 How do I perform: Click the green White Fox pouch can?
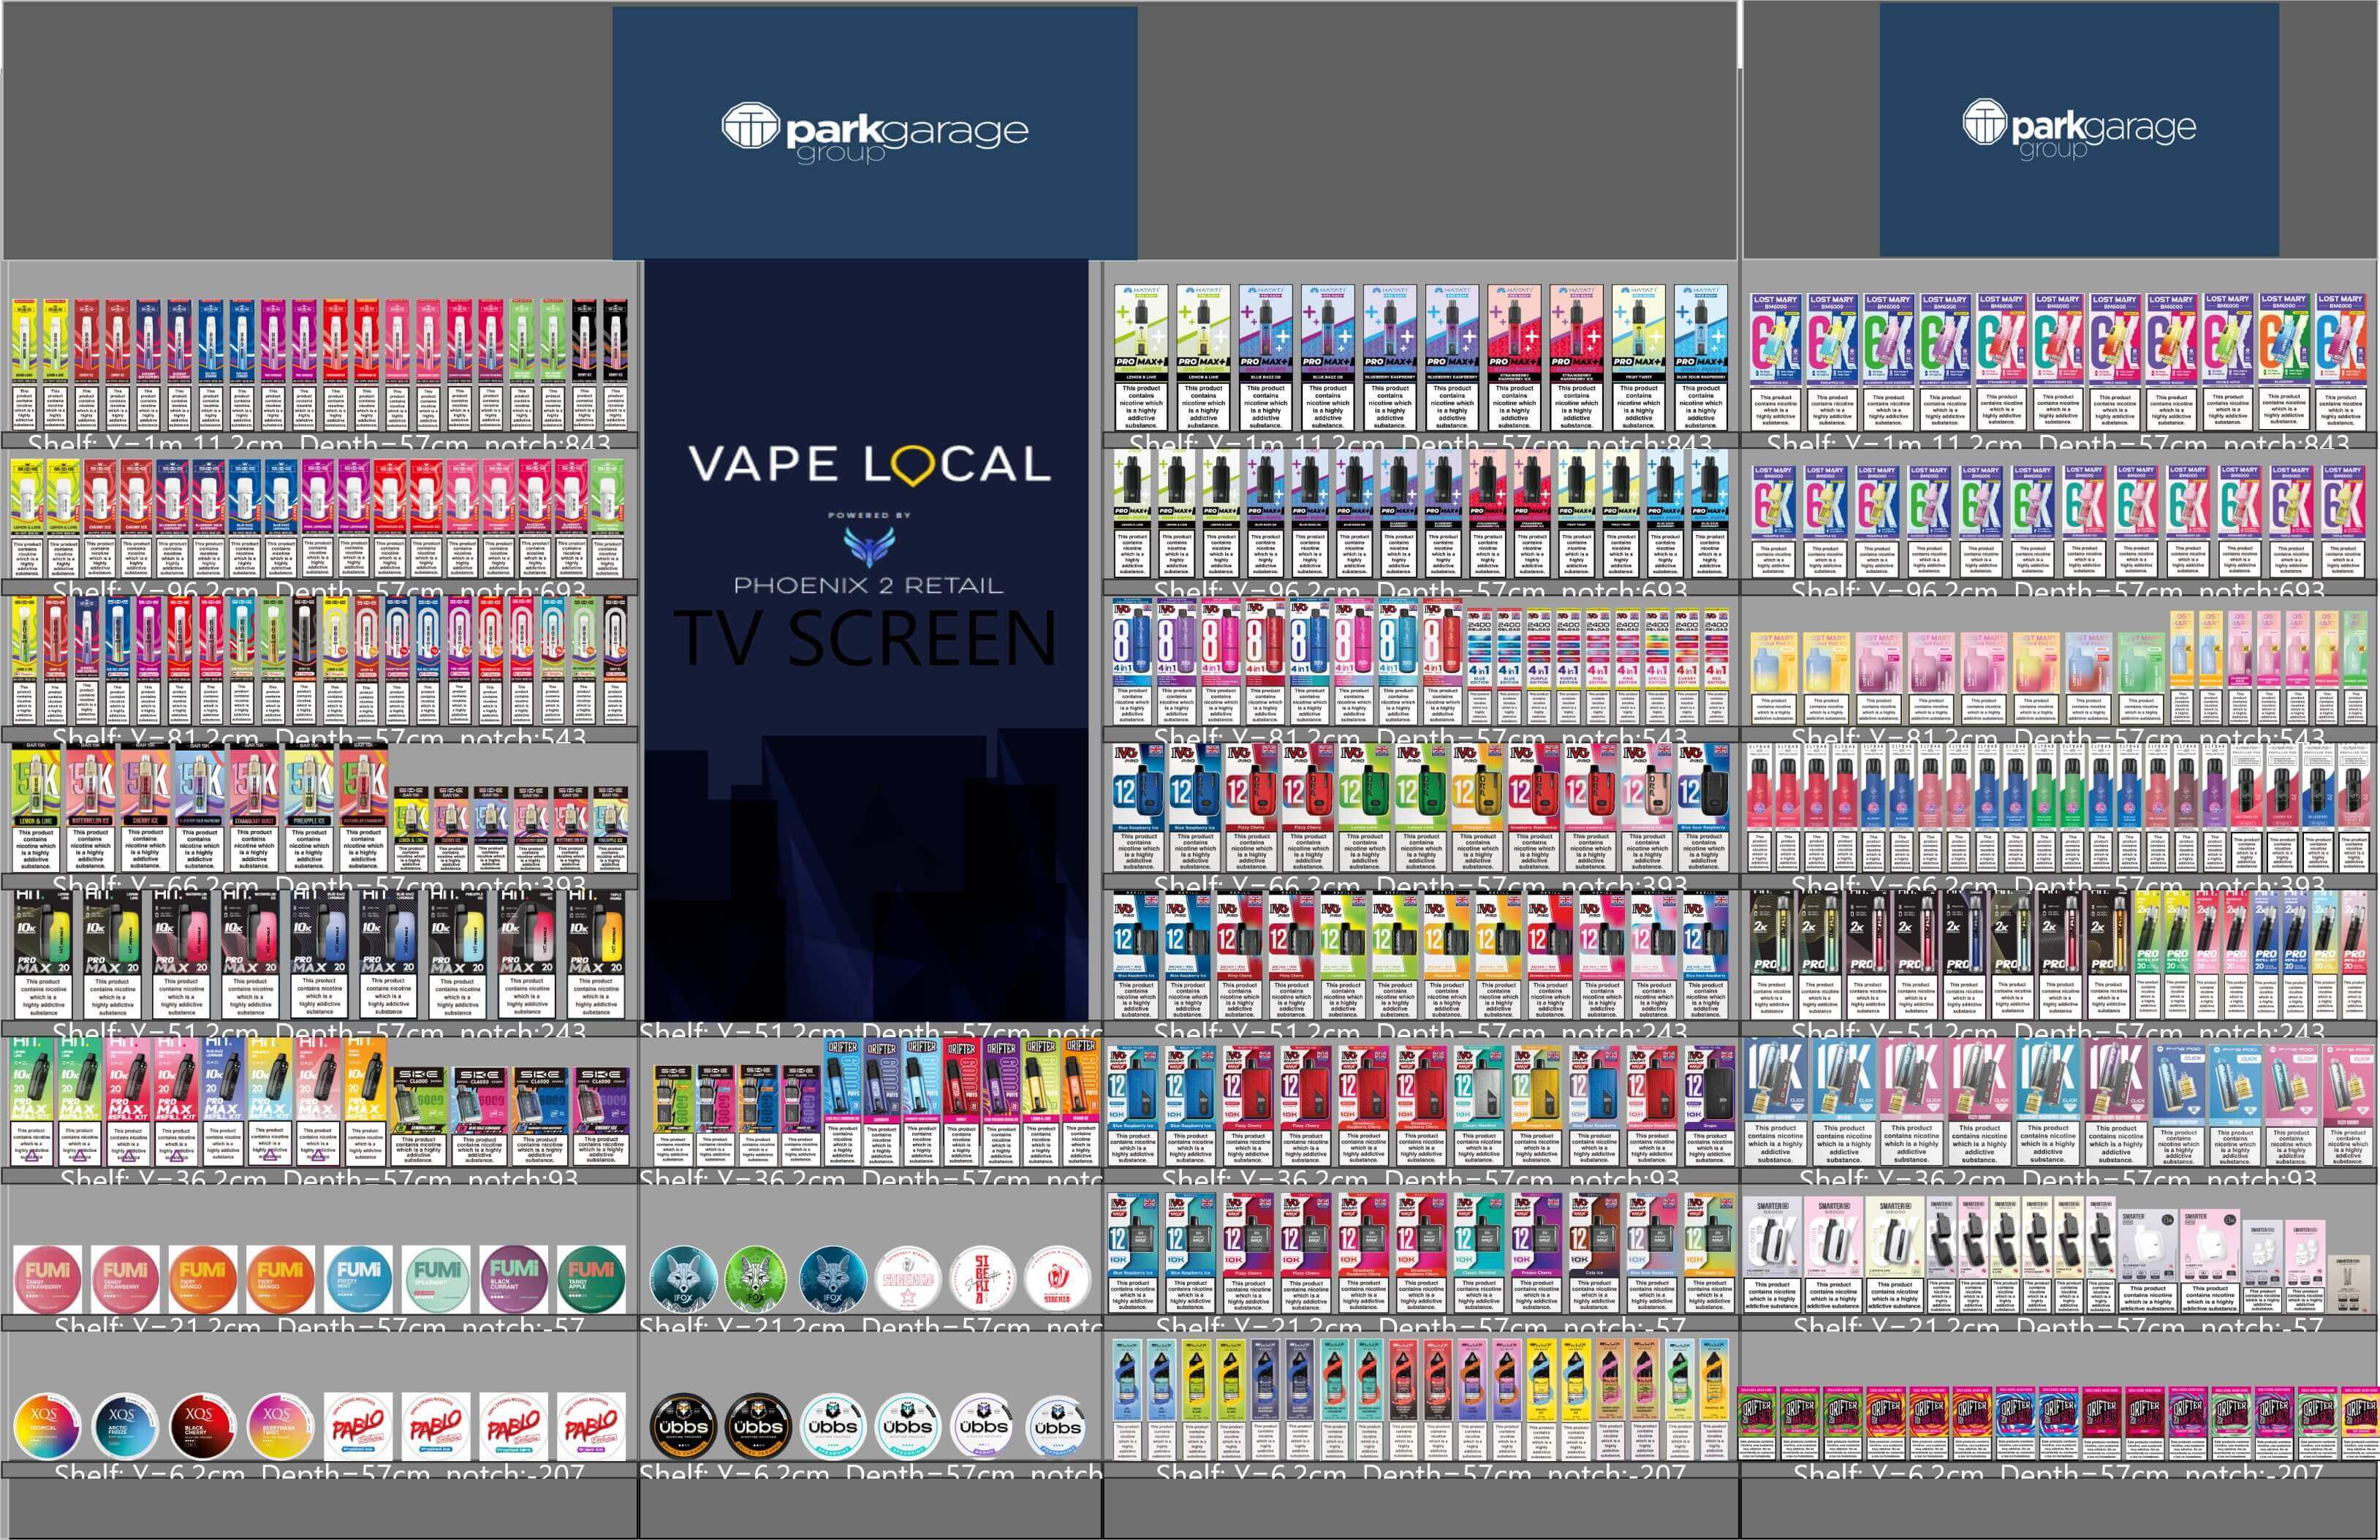(757, 1279)
